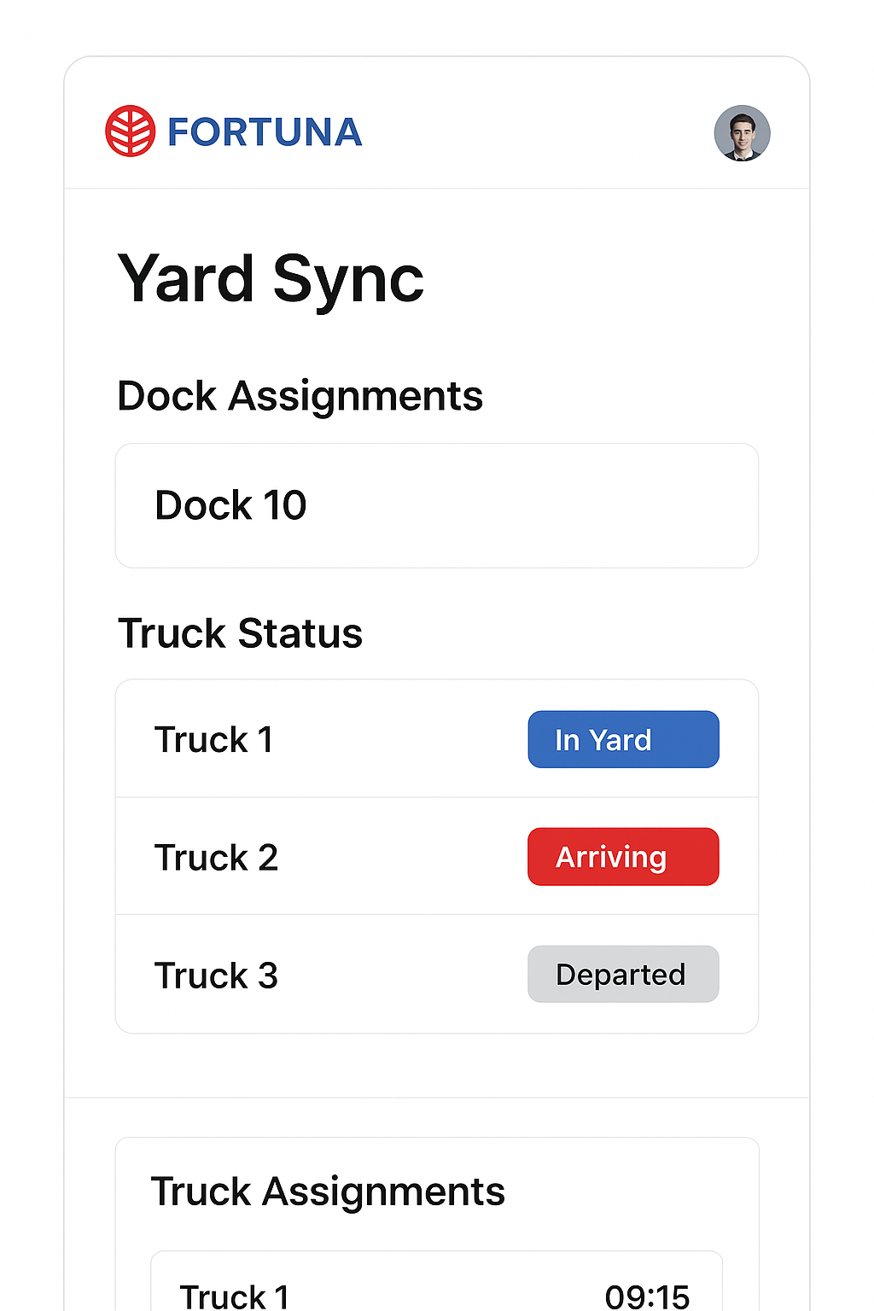Click the Truck 3 label text
This screenshot has width=874, height=1311.
216,976
